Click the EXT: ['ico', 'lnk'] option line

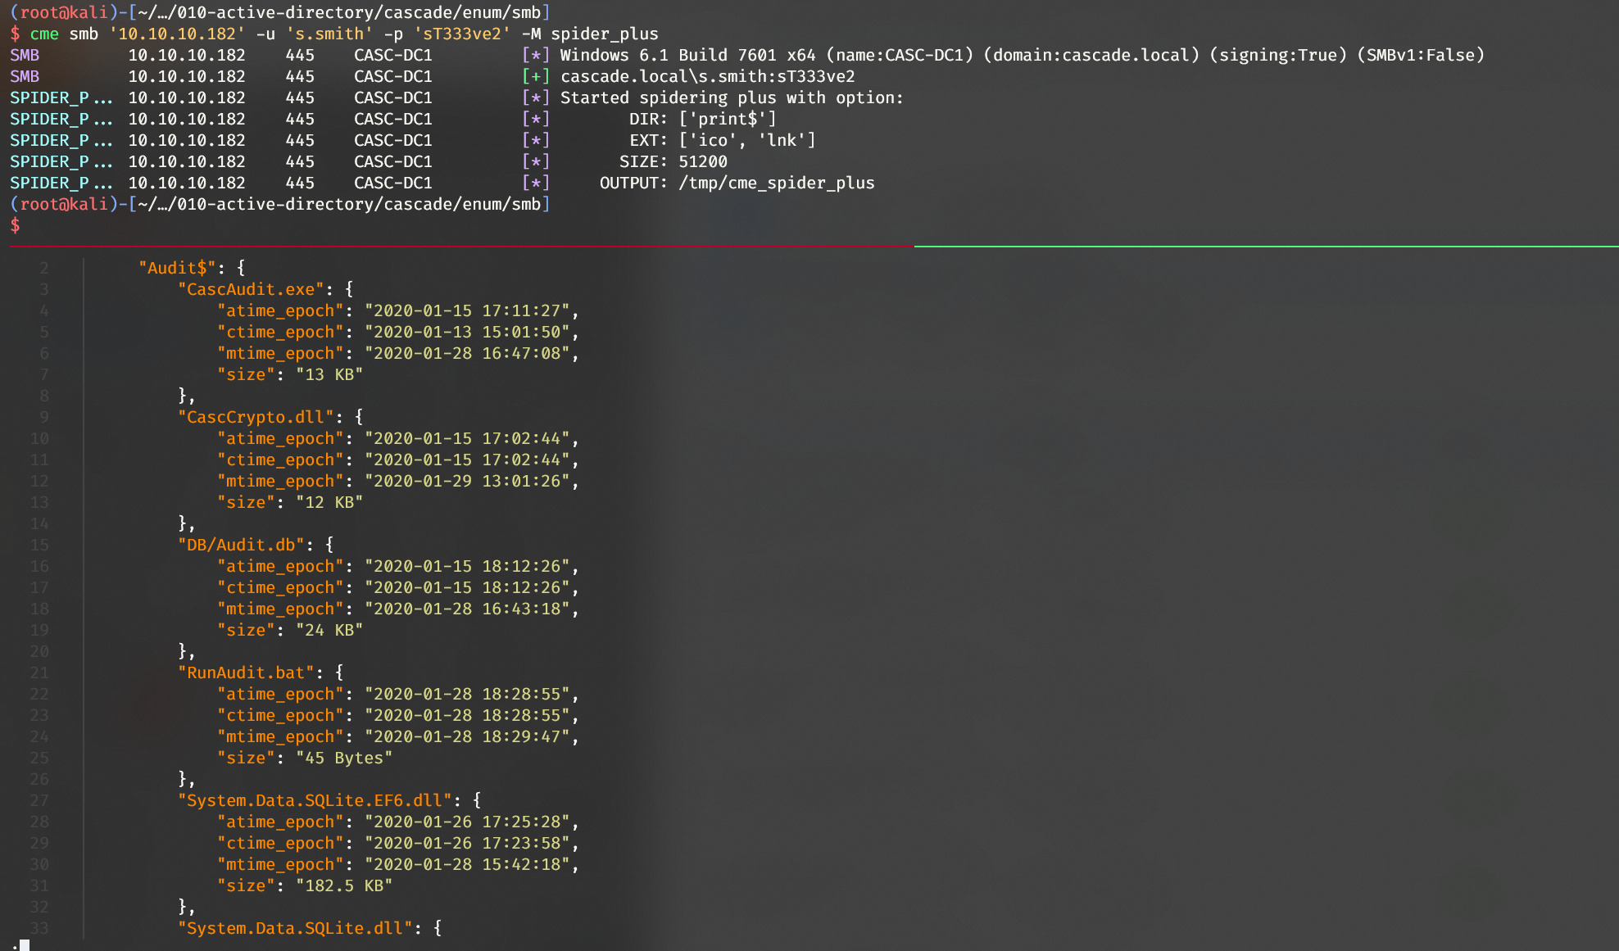(723, 140)
